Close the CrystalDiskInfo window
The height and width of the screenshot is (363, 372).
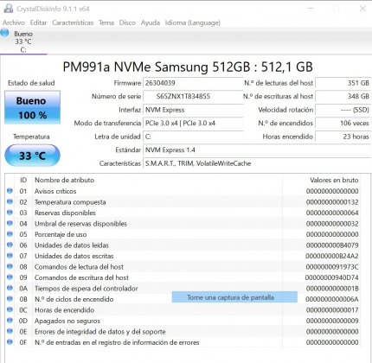362,9
